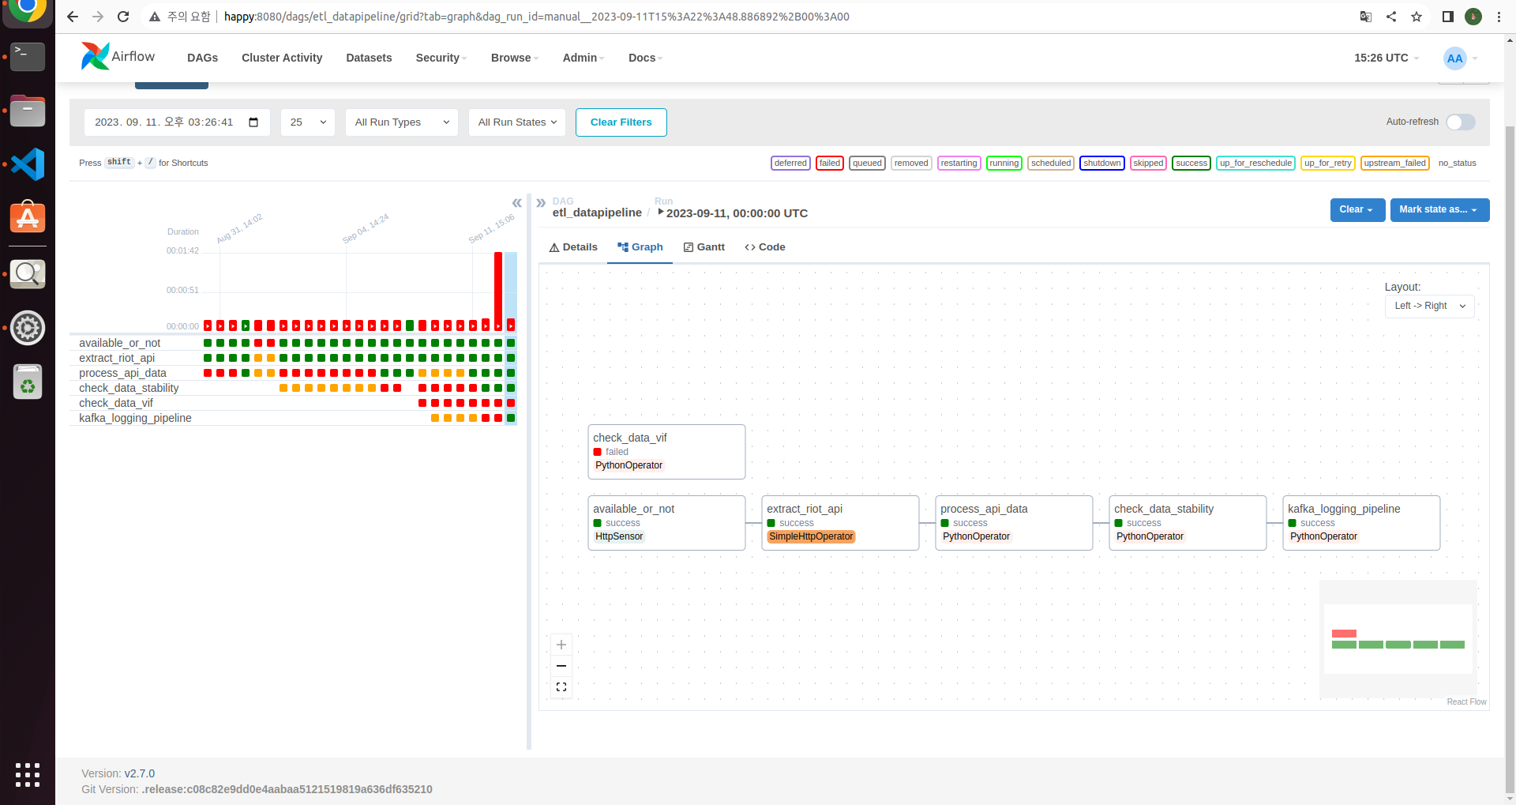The height and width of the screenshot is (805, 1516).
Task: Click the Clear Filters button
Action: (621, 122)
